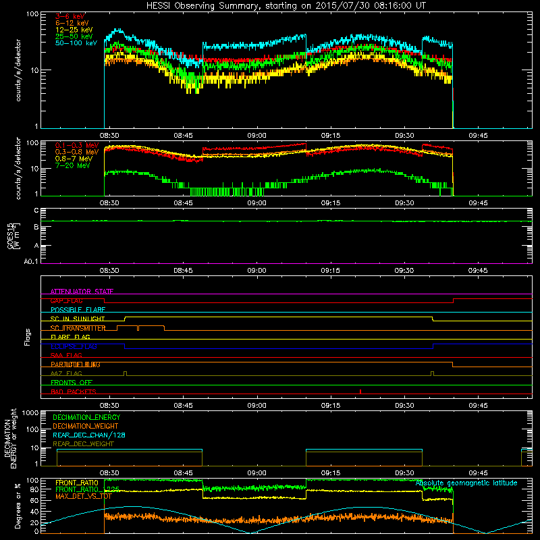The width and height of the screenshot is (540, 540).
Task: Click the Absolute geomagnetic latitude label
Action: click(x=466, y=483)
